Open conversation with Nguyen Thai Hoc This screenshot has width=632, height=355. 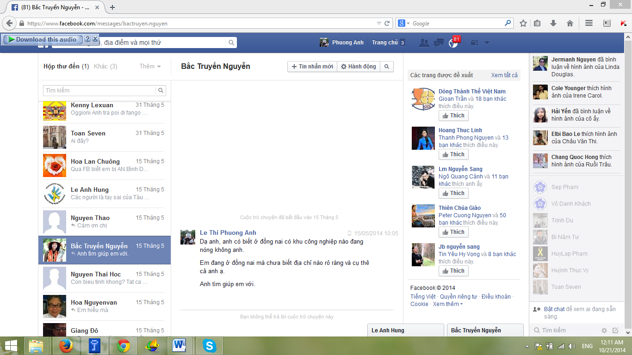pyautogui.click(x=104, y=278)
